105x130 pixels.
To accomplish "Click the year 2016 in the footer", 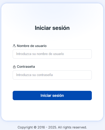I will pos(41,127).
